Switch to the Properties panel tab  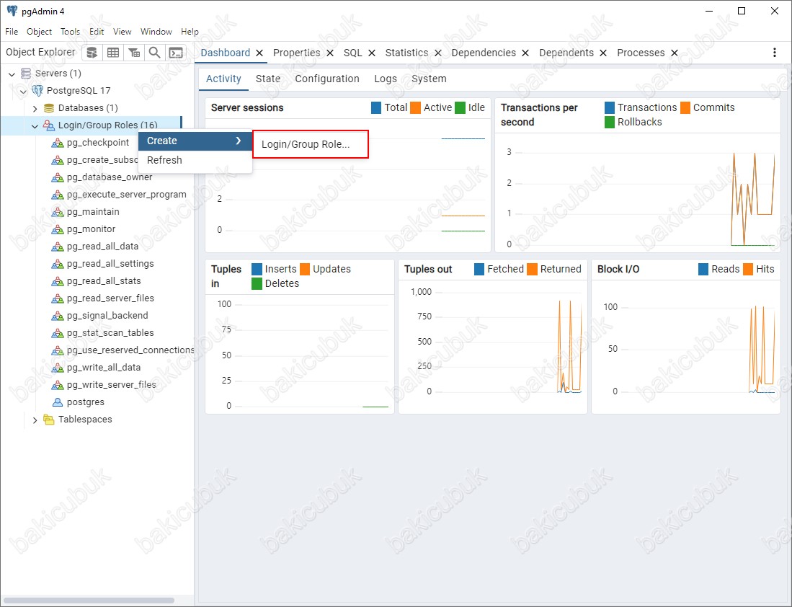pyautogui.click(x=296, y=53)
